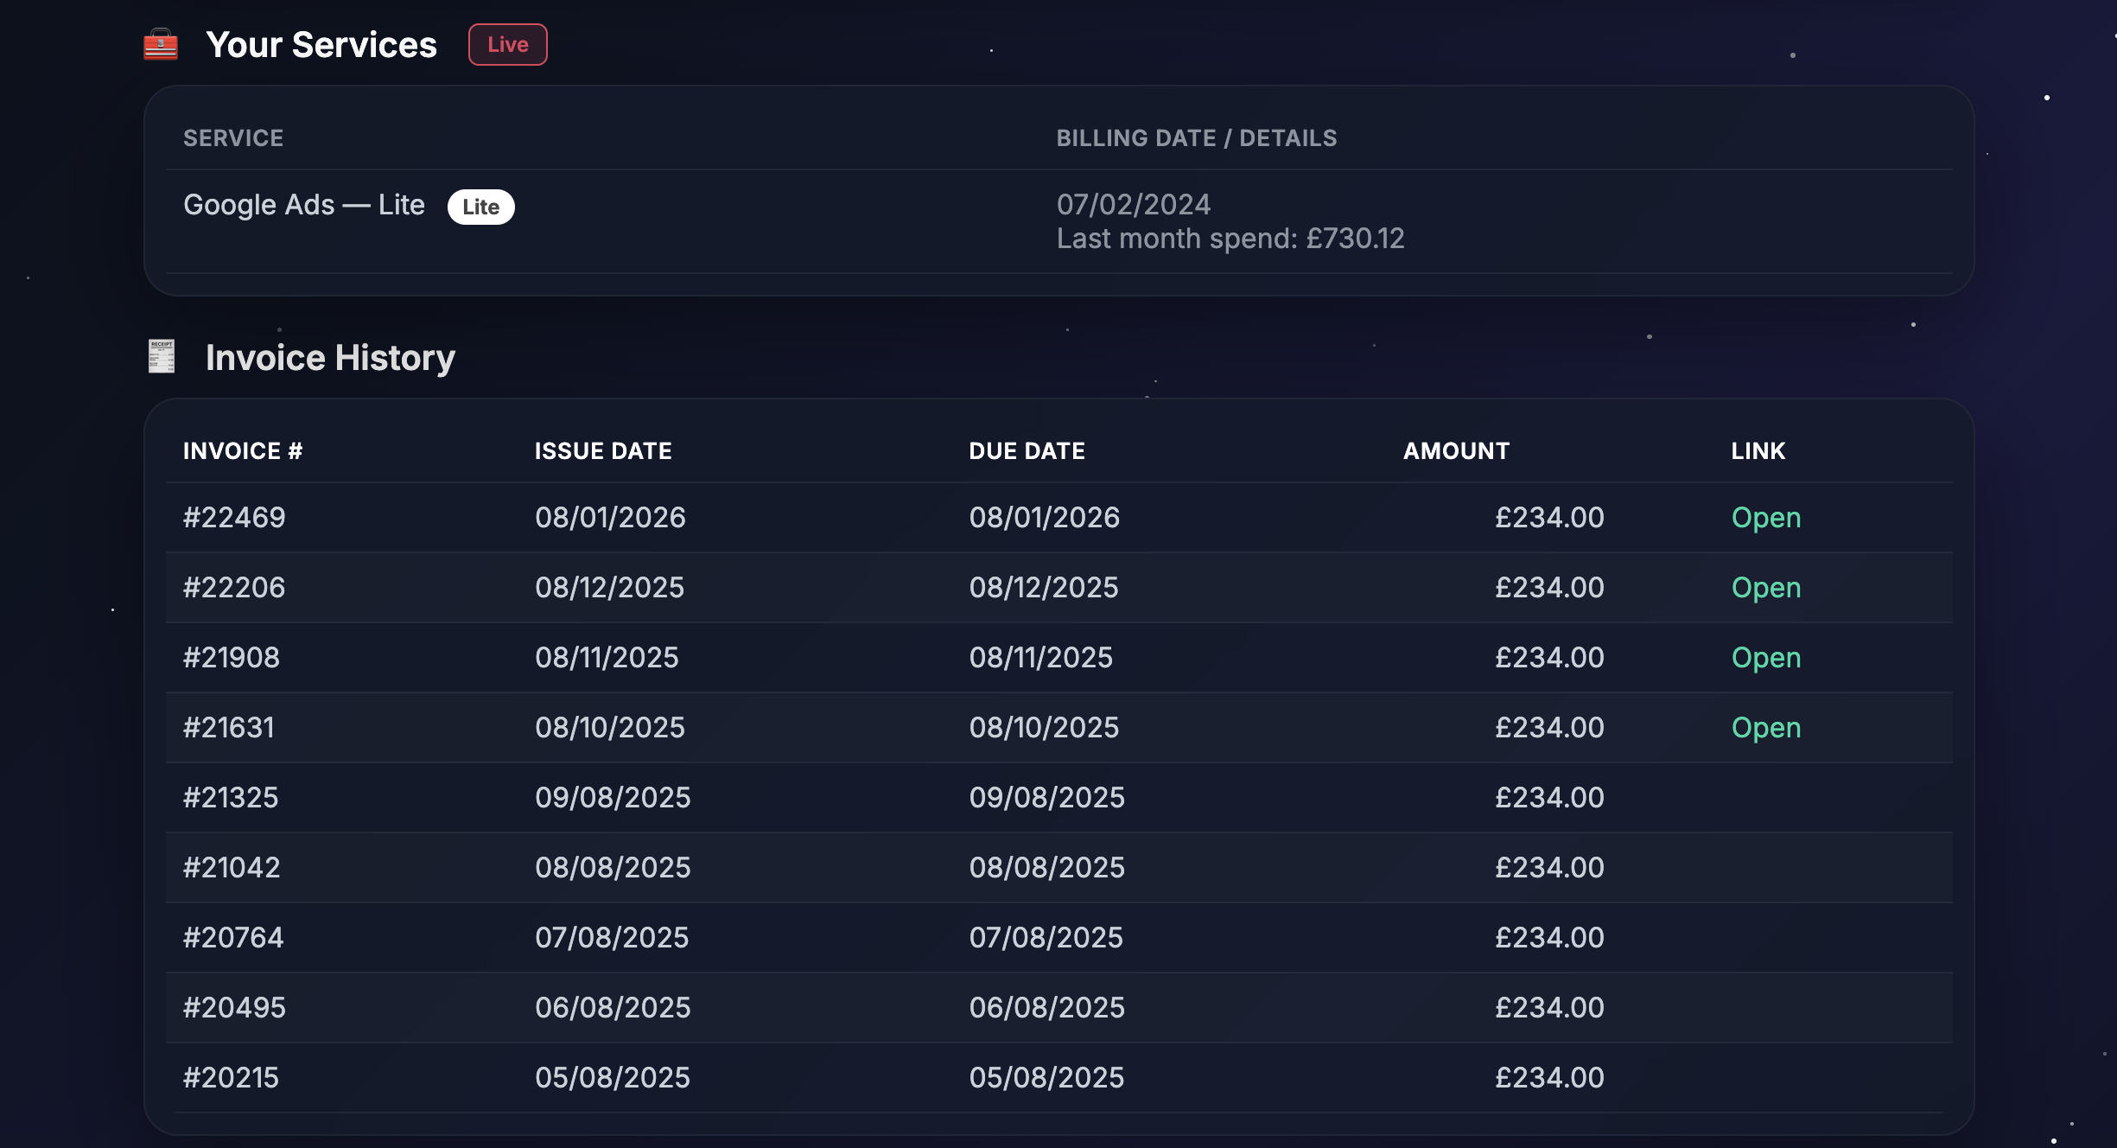Open invoice #21908

(1765, 657)
